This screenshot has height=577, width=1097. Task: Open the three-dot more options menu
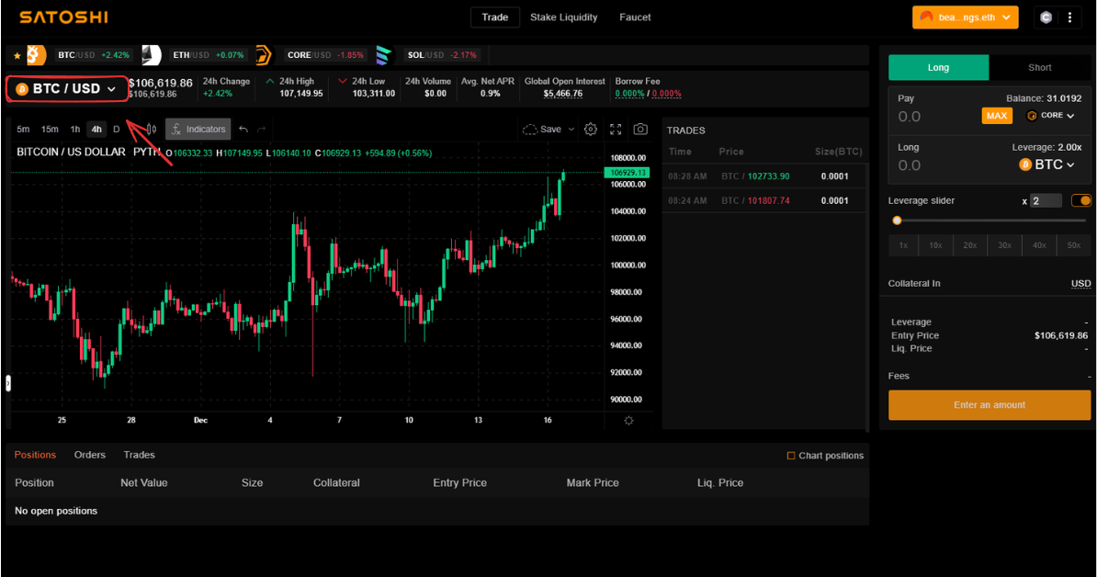[x=1069, y=17]
